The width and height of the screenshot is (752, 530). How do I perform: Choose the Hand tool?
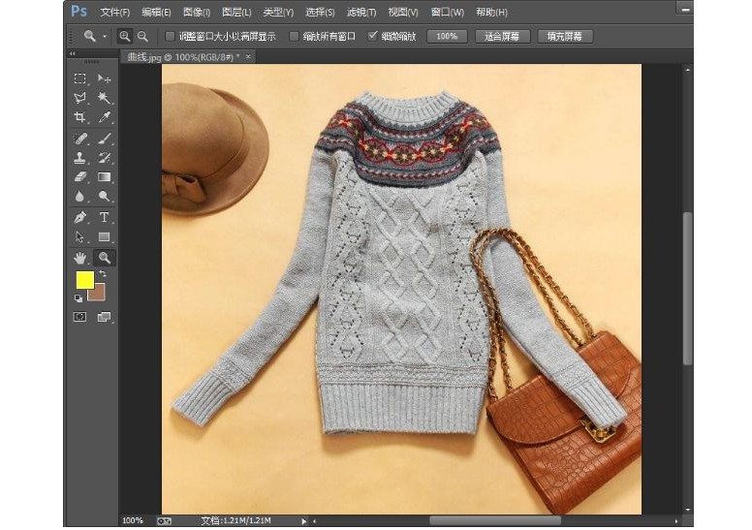80,258
